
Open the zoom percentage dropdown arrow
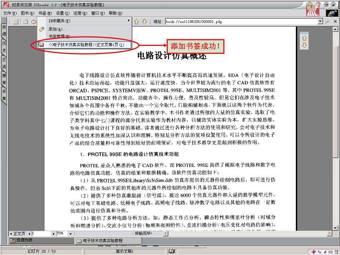[70, 234]
